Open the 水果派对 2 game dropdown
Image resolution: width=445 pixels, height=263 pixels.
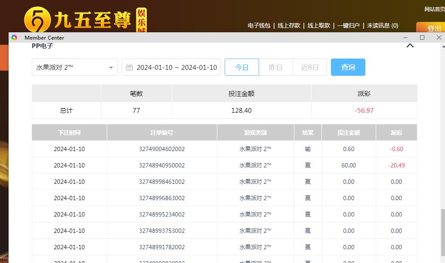(x=74, y=67)
